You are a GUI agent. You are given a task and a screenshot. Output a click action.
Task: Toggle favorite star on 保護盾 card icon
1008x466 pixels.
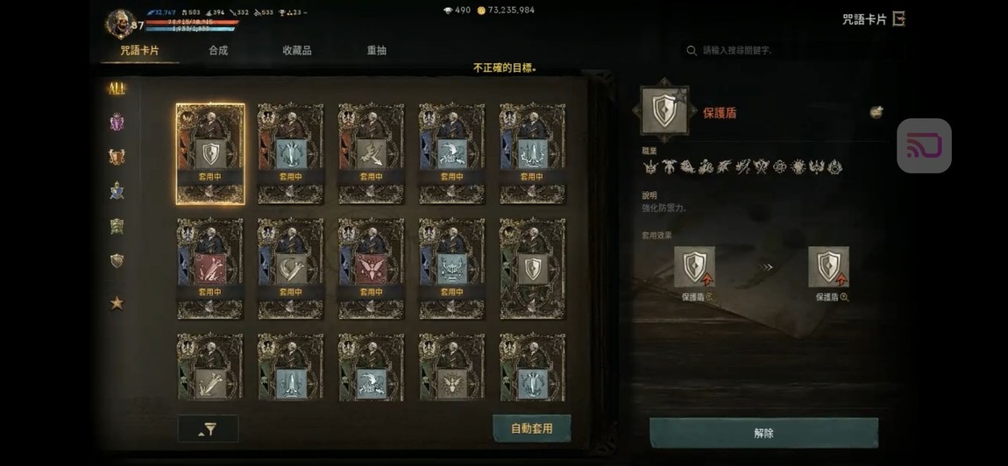tap(678, 96)
